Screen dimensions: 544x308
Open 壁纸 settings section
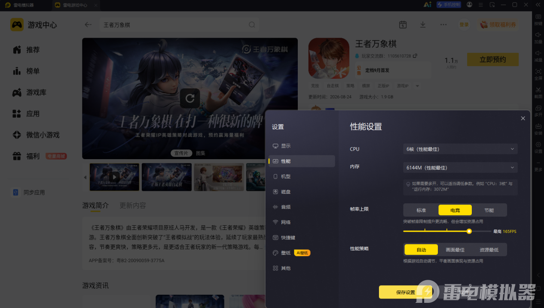tap(302, 253)
